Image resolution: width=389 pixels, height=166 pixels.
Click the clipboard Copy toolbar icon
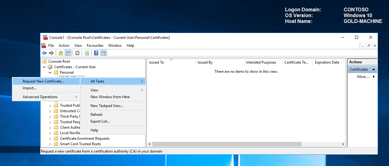click(x=77, y=53)
